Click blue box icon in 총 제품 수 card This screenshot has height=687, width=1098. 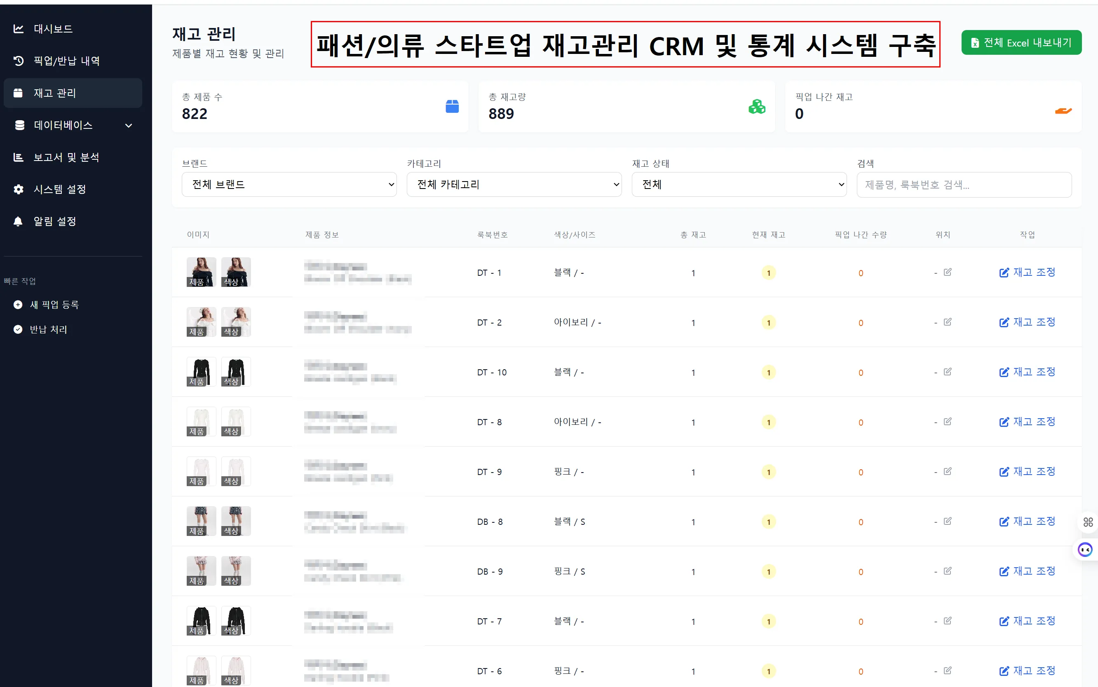(x=452, y=106)
